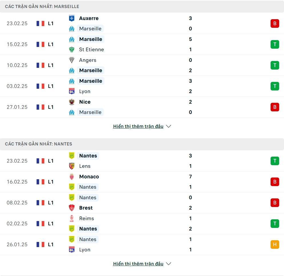This screenshot has width=284, height=276.
Task: Click the orange H badge for Nantes-Lyon draw
Action: (275, 245)
